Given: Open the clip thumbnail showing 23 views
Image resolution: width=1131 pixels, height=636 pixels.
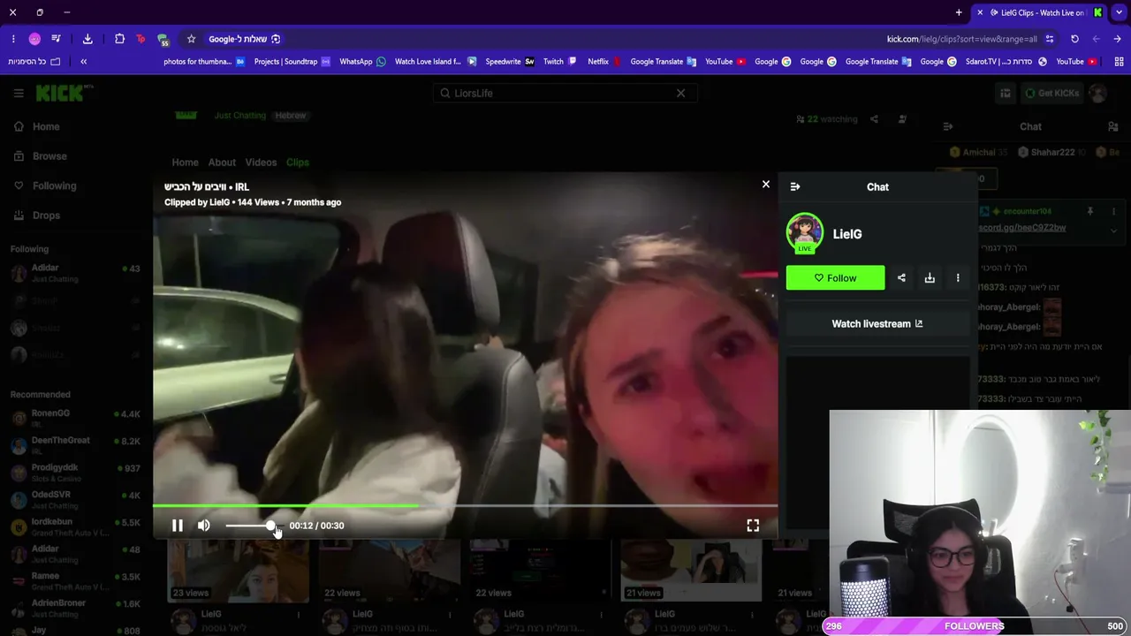Looking at the screenshot, I should 239,571.
